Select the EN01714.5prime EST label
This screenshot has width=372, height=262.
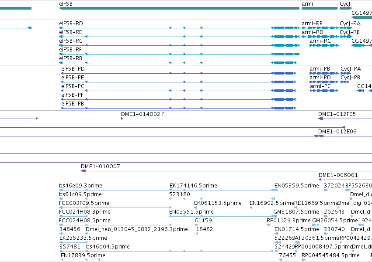pos(296,229)
